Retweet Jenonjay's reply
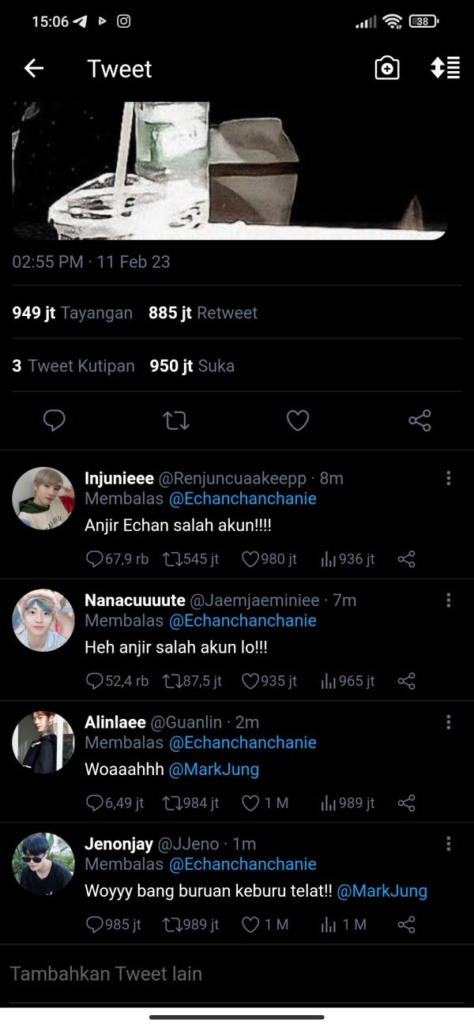The height and width of the screenshot is (1027, 474). tap(171, 924)
